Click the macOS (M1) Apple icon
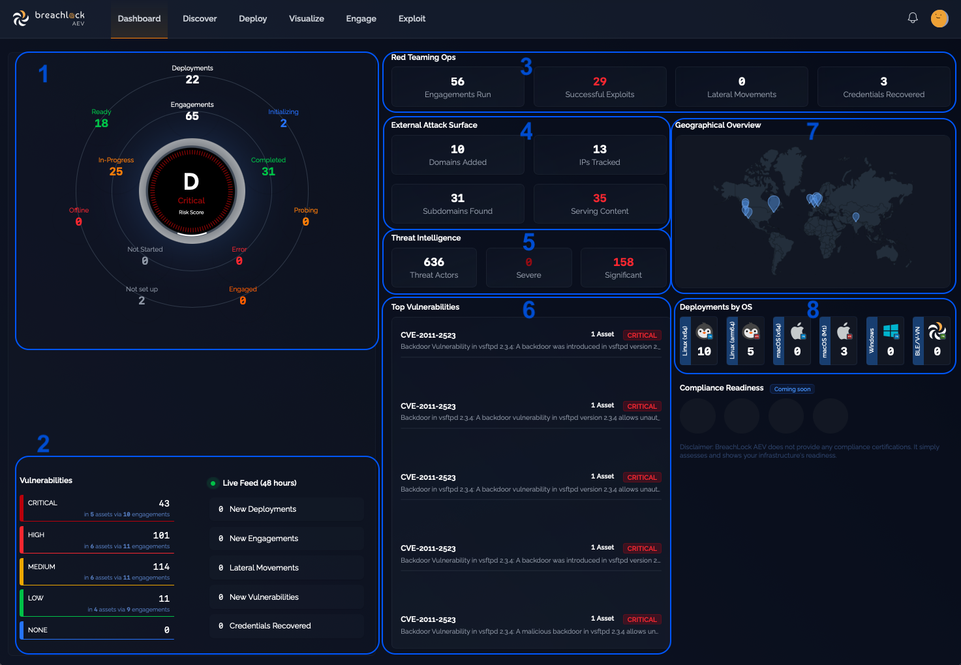Viewport: 961px width, 665px height. pyautogui.click(x=844, y=332)
